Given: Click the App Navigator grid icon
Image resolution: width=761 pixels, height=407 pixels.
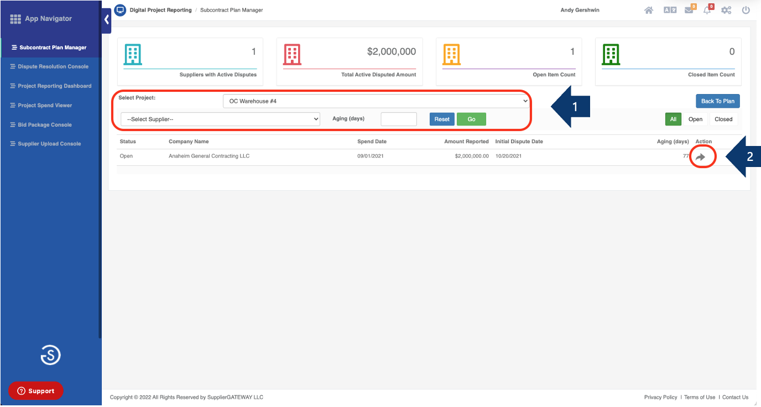Looking at the screenshot, I should tap(15, 19).
